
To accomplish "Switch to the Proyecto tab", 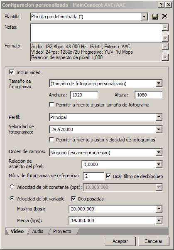I will 62,231.
